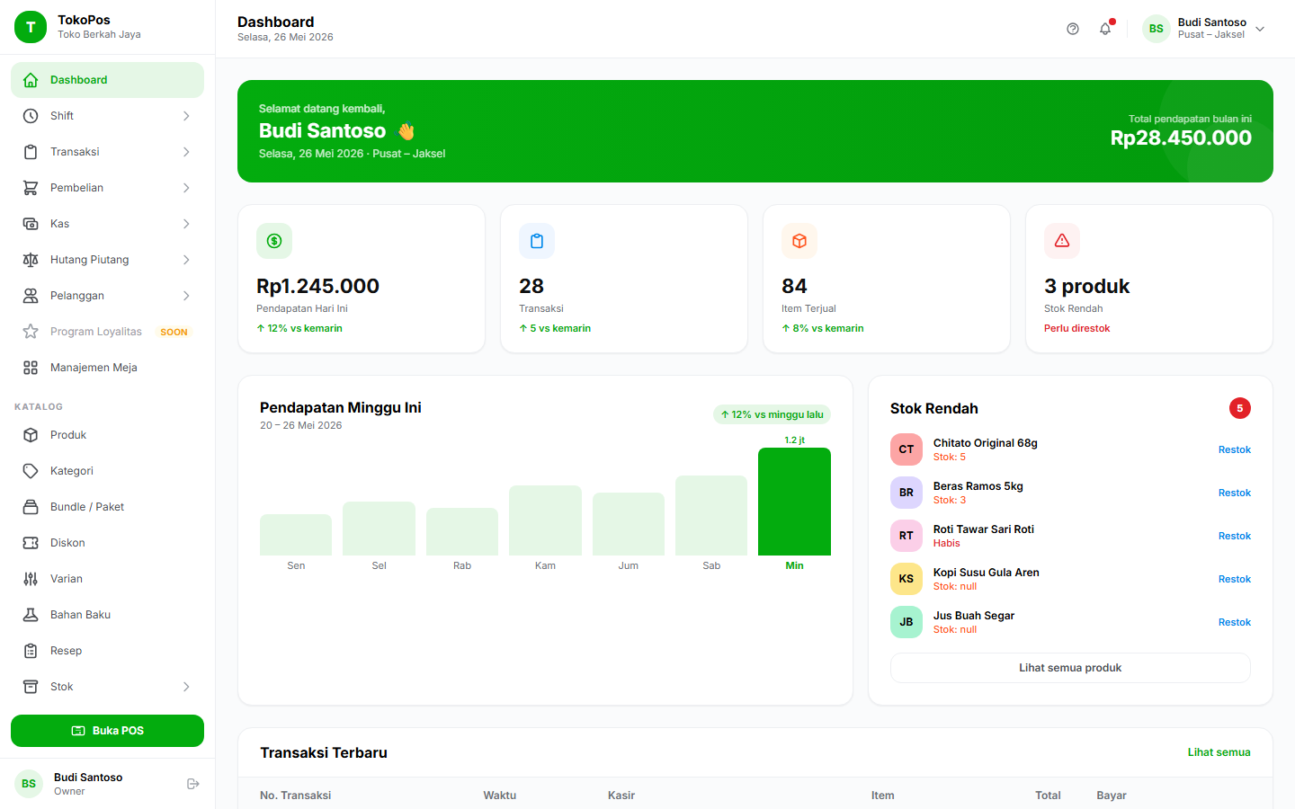Image resolution: width=1295 pixels, height=809 pixels.
Task: Open the help question-mark icon
Action: click(x=1073, y=29)
